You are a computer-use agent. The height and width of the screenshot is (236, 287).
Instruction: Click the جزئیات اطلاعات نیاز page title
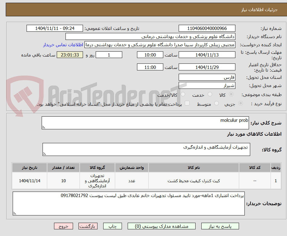259,10
